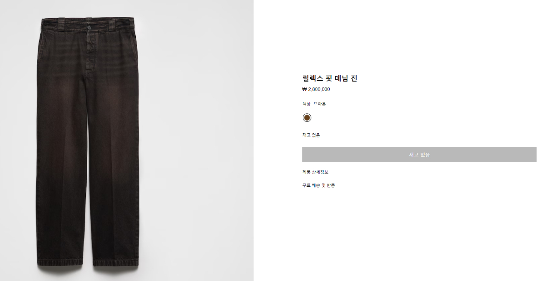Click the ₩ 2,800,000 price text
This screenshot has height=281, width=545.
[316, 89]
